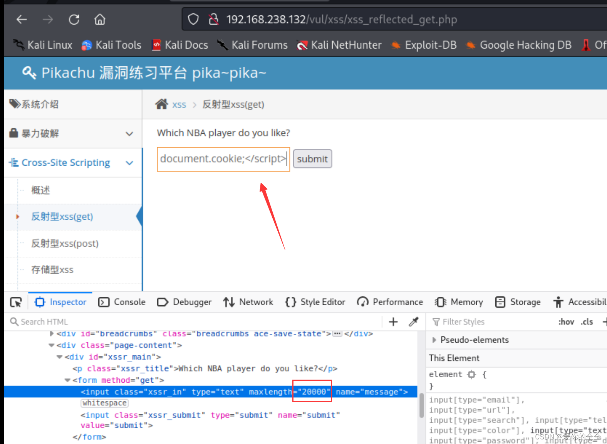Click the NBA player text input
This screenshot has width=607, height=444.
tap(223, 159)
